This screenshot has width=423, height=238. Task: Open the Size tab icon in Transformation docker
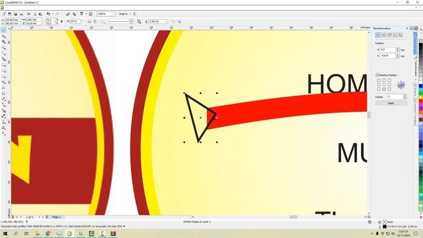coord(395,35)
